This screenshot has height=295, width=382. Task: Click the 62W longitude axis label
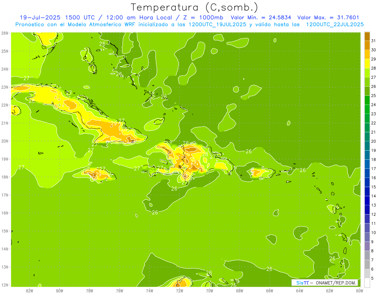329,291
